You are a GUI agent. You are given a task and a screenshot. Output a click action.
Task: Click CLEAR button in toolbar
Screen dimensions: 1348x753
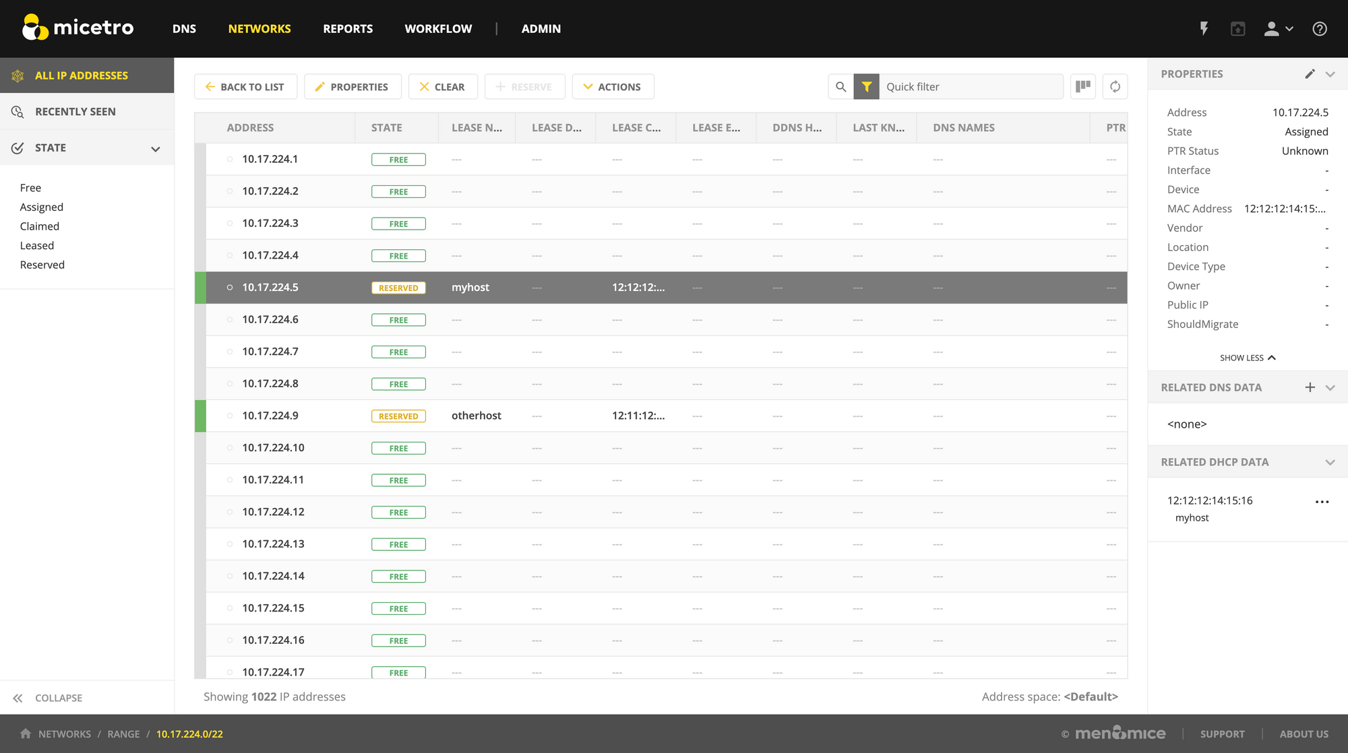tap(443, 86)
